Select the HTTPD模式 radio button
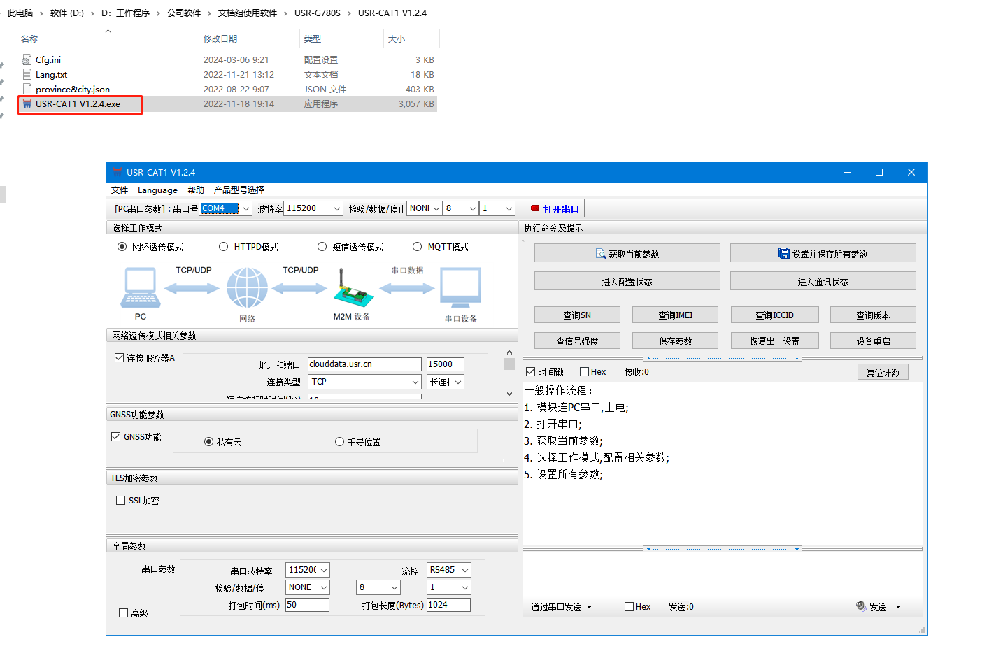Screen dimensions: 982x665 pyautogui.click(x=224, y=247)
